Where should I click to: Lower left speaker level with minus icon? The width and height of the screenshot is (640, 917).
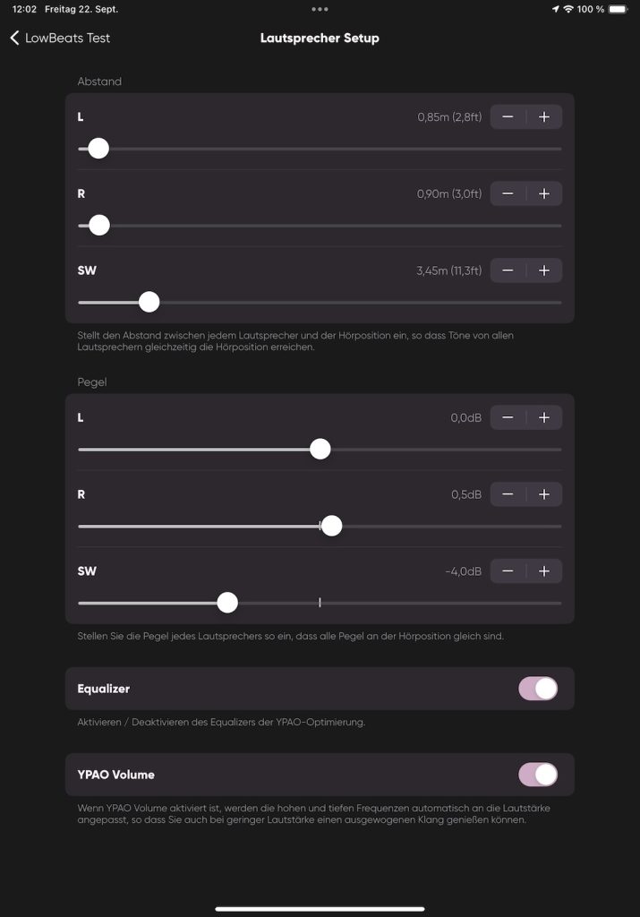coord(508,417)
